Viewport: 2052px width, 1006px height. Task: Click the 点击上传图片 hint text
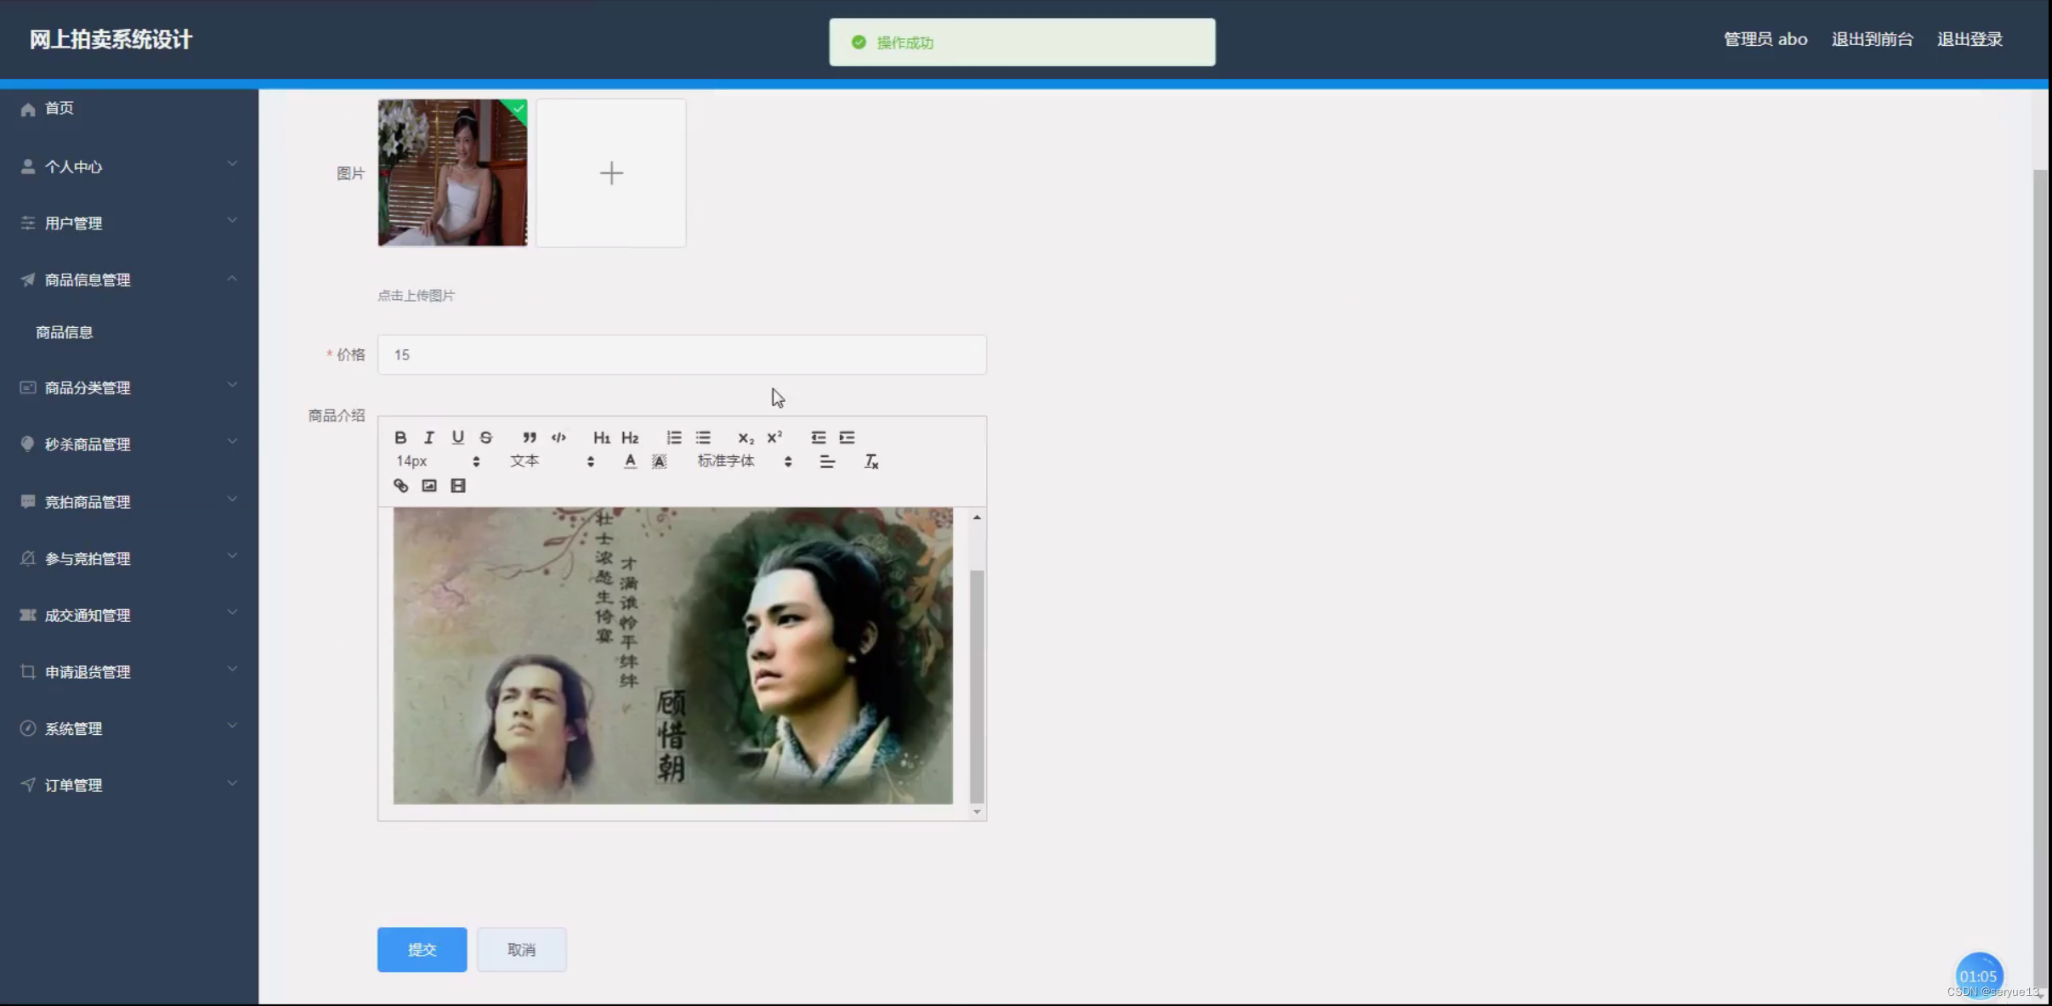pyautogui.click(x=416, y=296)
